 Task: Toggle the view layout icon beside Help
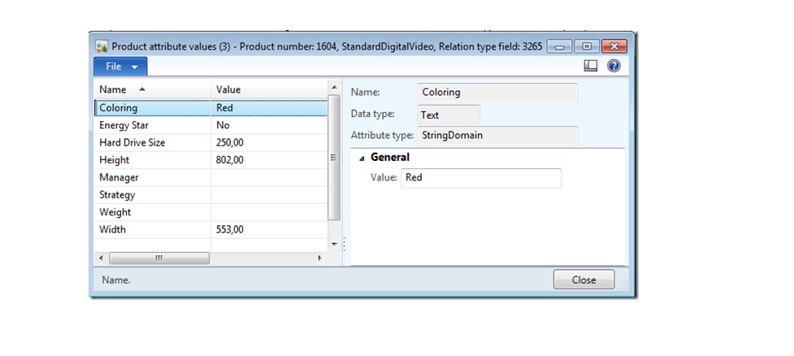[591, 66]
